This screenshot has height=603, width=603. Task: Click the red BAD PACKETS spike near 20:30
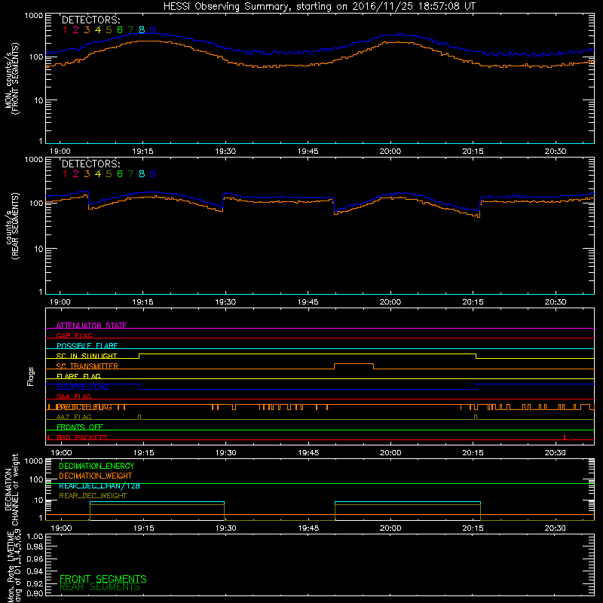564,437
